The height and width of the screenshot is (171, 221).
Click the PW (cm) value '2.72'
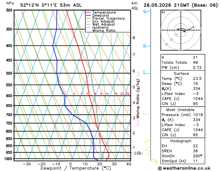pyautogui.click(x=197, y=68)
